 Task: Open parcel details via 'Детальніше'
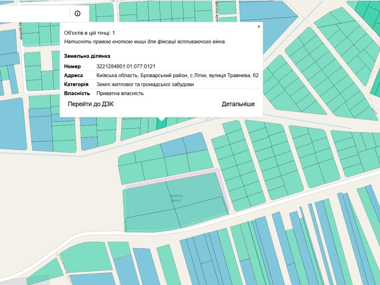coord(238,104)
